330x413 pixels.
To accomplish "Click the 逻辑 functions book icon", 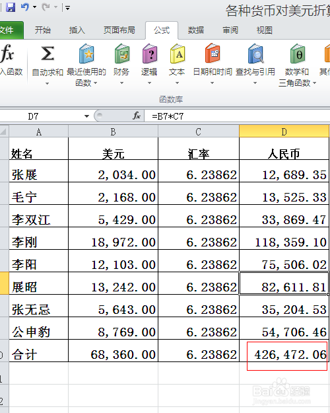I will 149,54.
